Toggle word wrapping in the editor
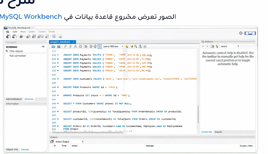 click(145, 47)
